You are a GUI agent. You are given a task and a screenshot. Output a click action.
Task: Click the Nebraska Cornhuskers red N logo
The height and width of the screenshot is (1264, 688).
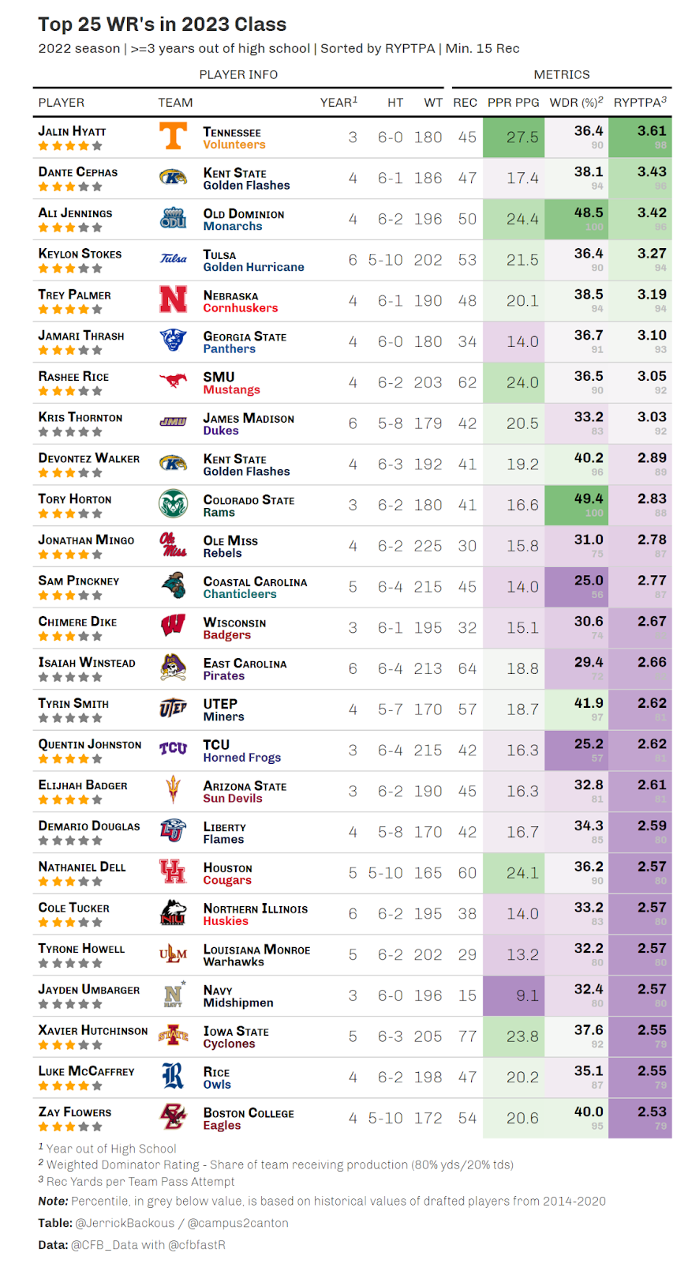click(x=173, y=300)
